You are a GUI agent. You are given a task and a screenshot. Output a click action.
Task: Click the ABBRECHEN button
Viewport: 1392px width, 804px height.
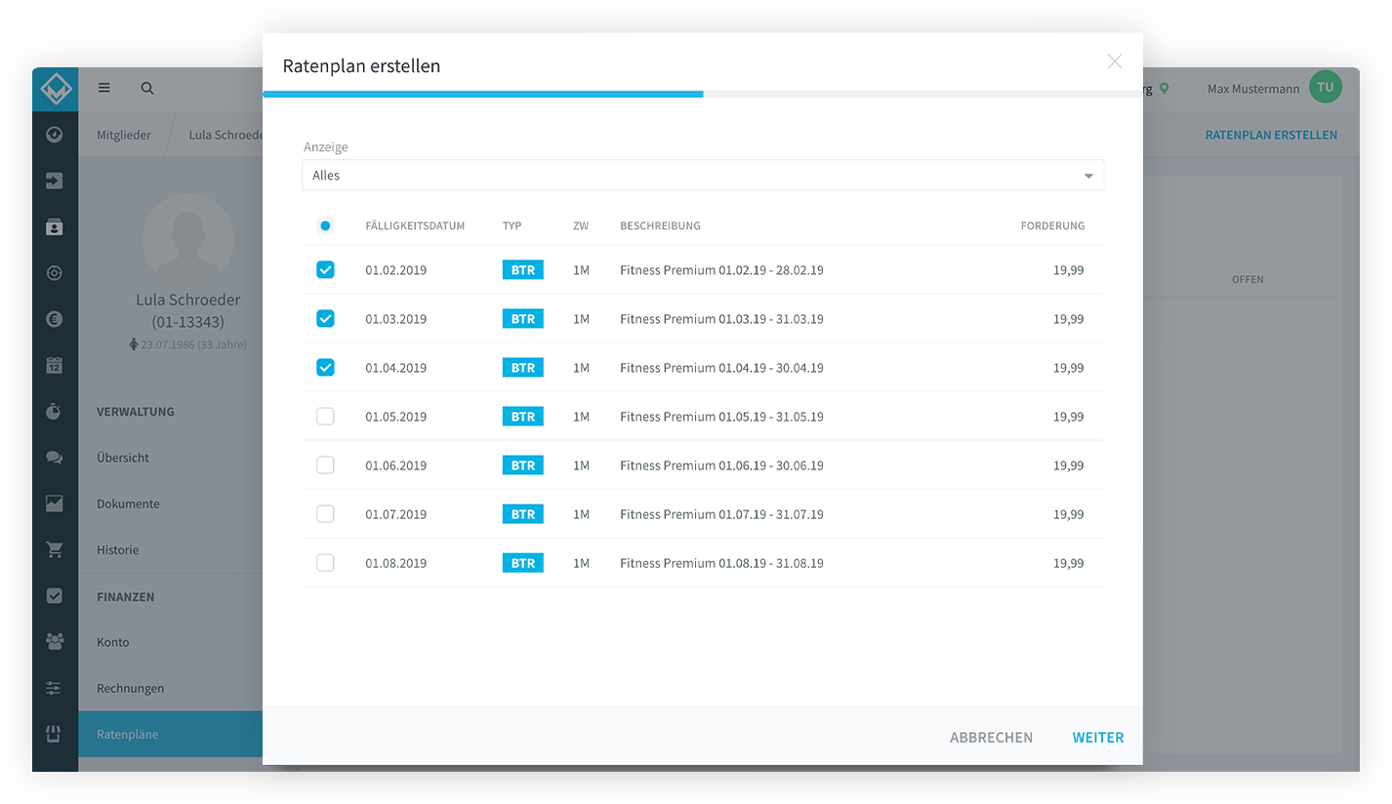pos(991,738)
